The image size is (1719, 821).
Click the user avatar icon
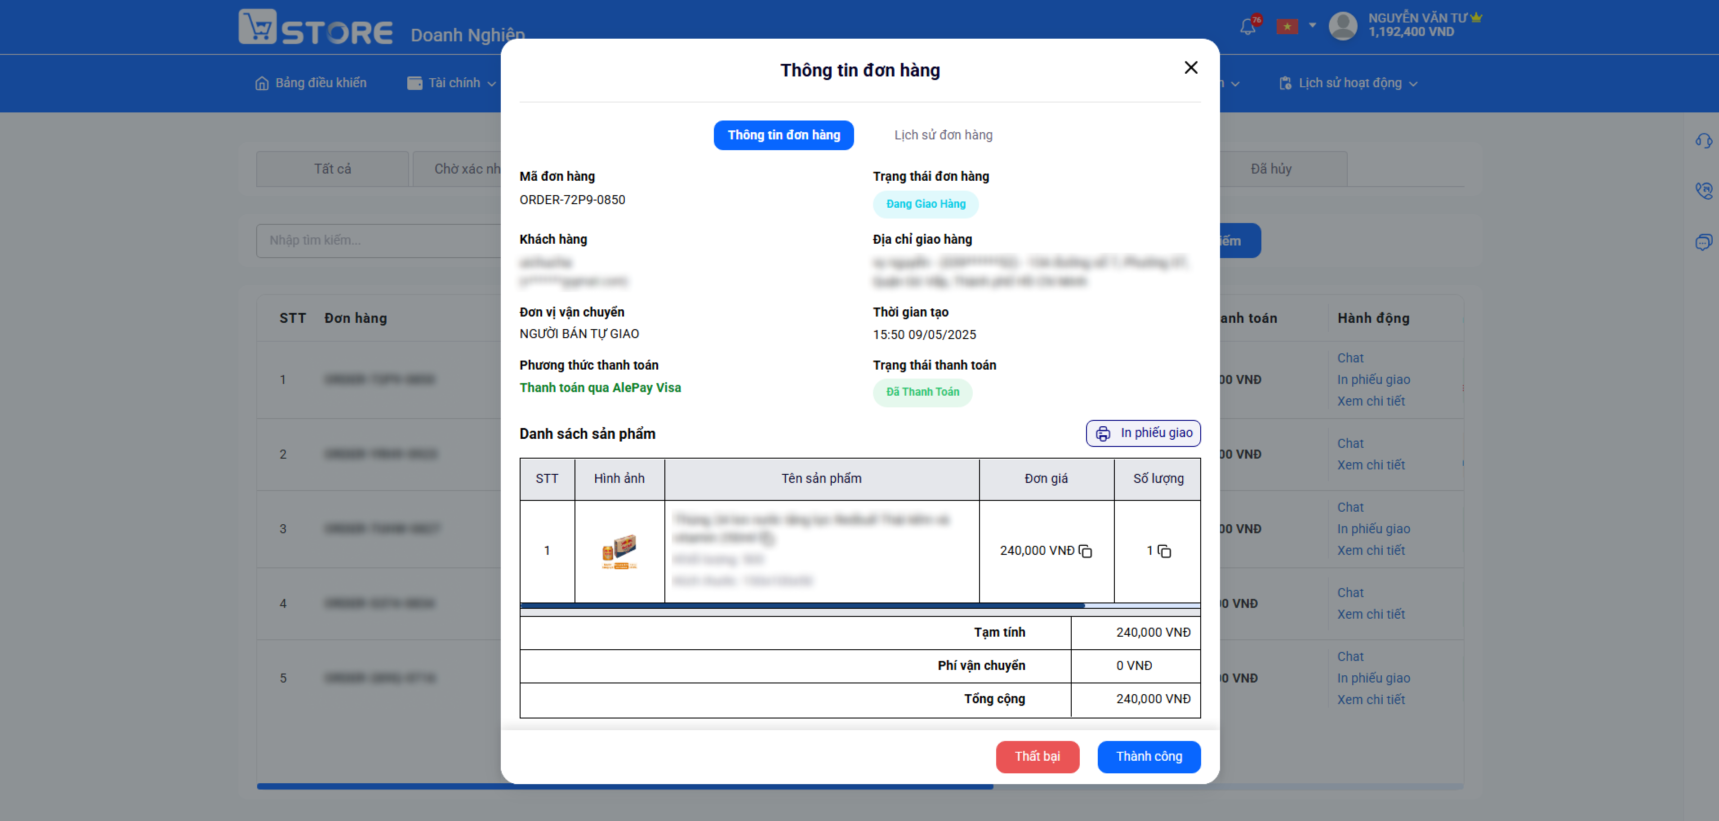(x=1343, y=26)
